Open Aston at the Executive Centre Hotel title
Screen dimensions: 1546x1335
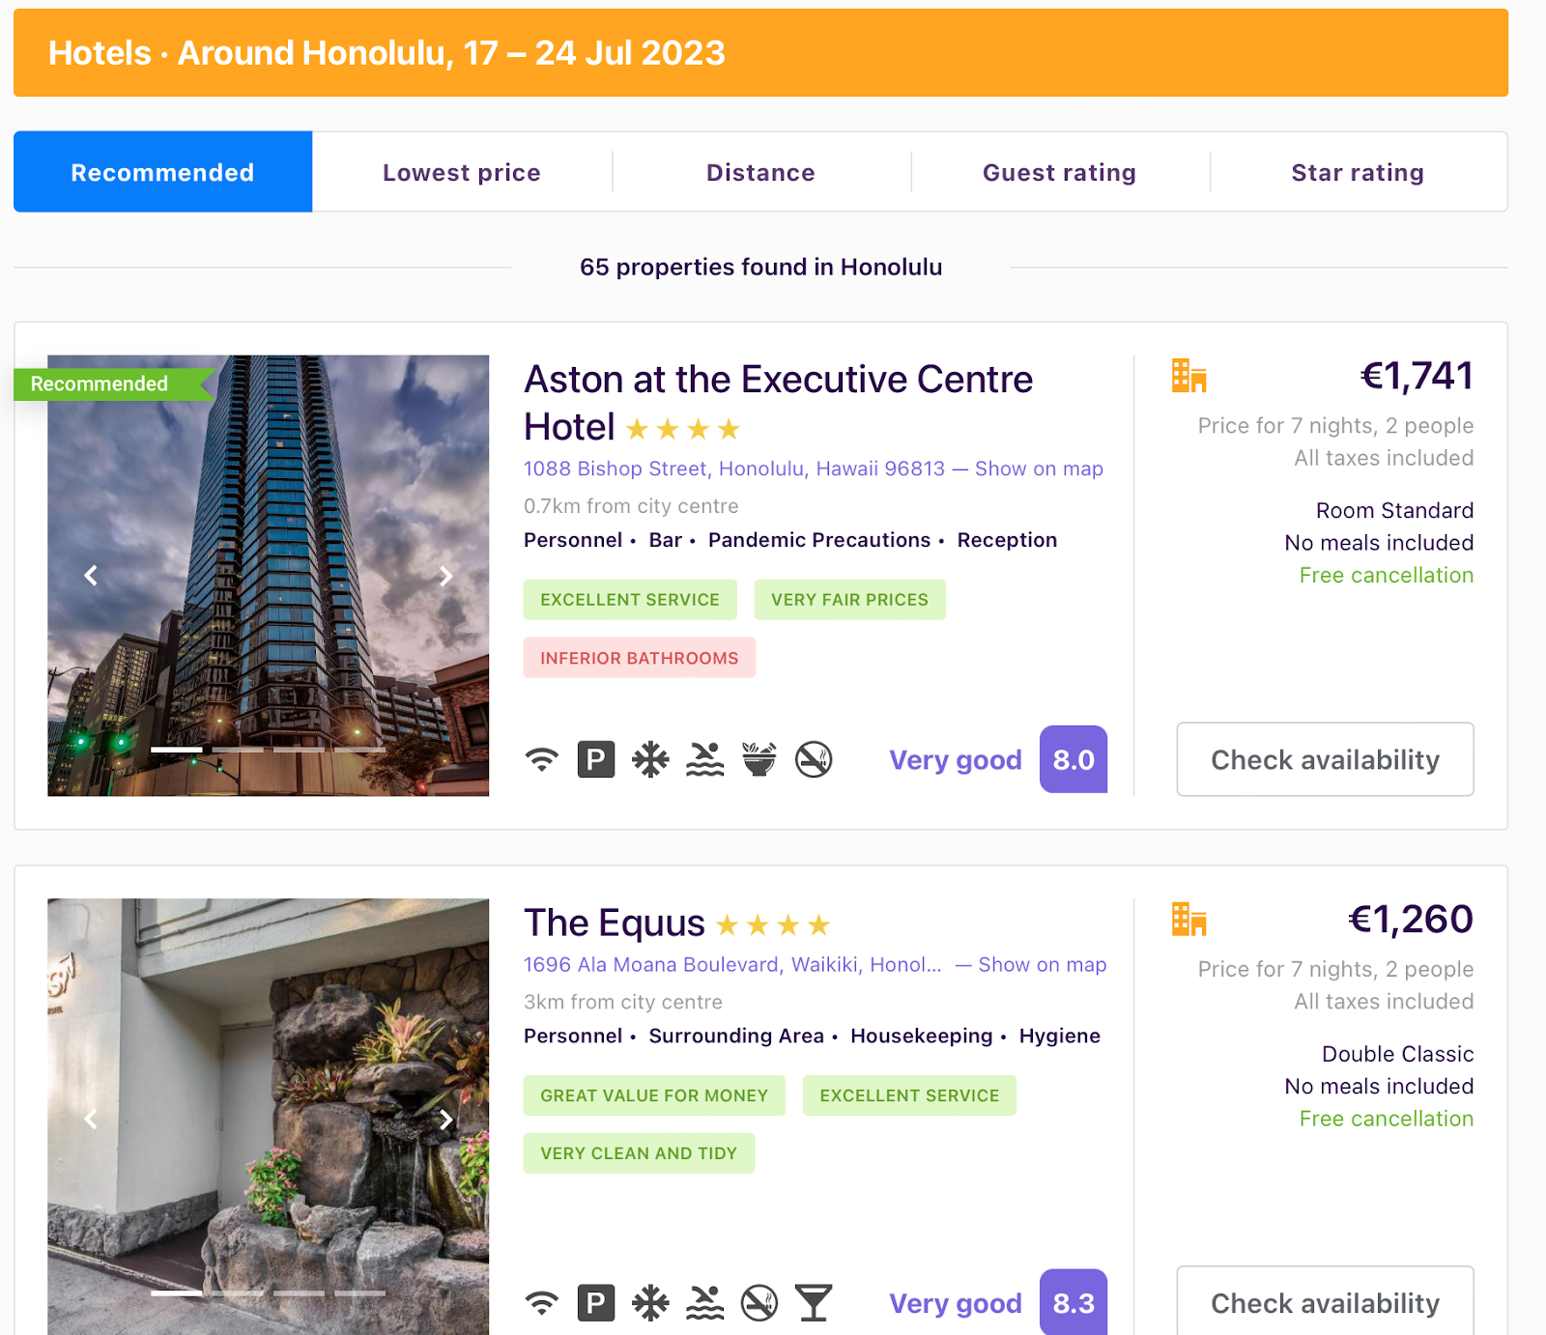coord(778,403)
